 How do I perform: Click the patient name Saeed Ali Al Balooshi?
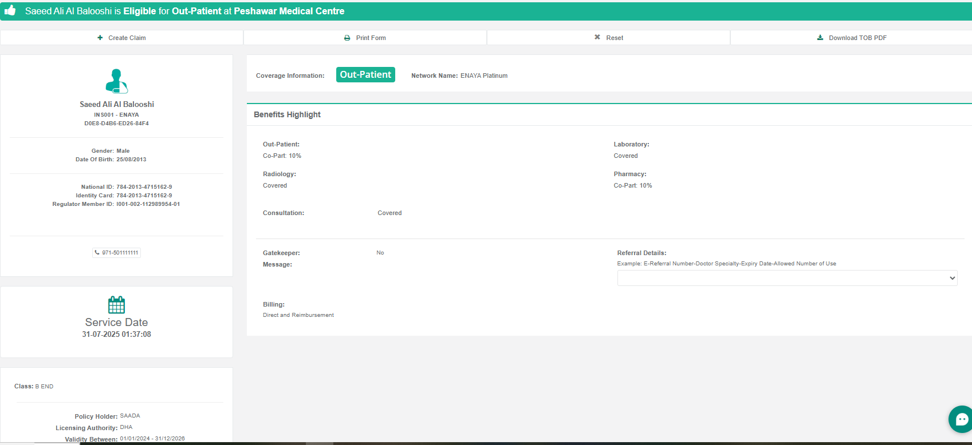click(117, 104)
